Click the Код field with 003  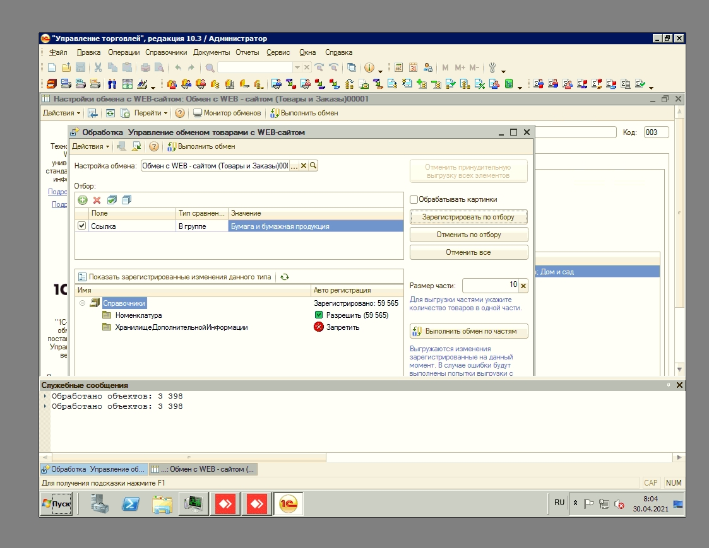pyautogui.click(x=656, y=132)
